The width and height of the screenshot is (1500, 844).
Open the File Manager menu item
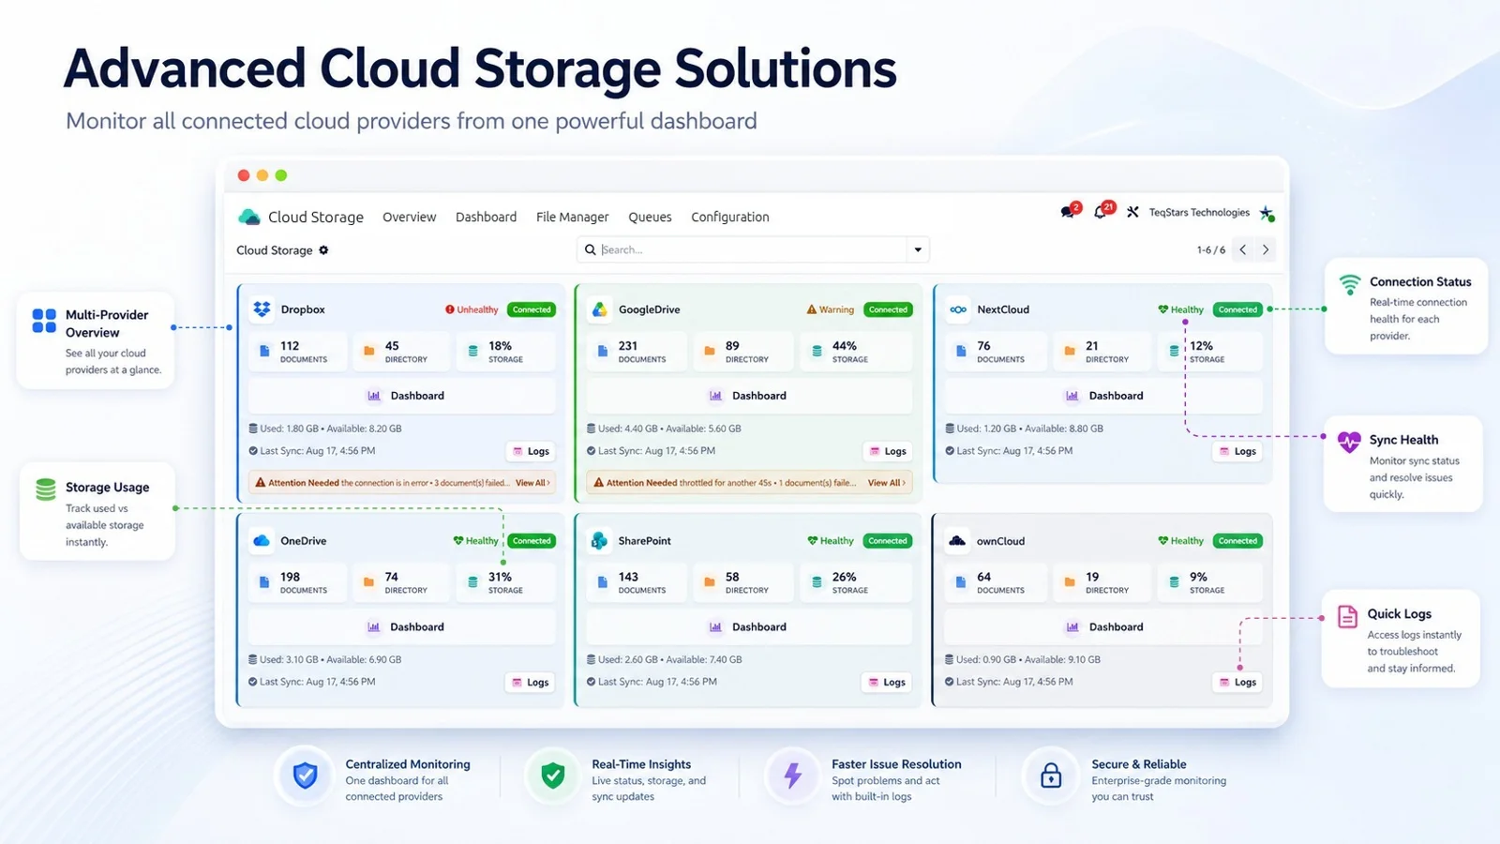click(x=572, y=217)
